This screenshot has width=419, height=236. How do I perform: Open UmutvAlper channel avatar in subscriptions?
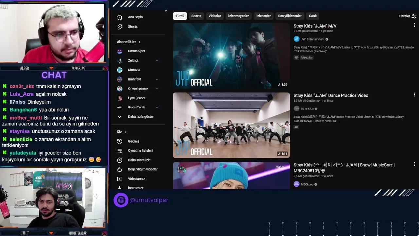120,51
